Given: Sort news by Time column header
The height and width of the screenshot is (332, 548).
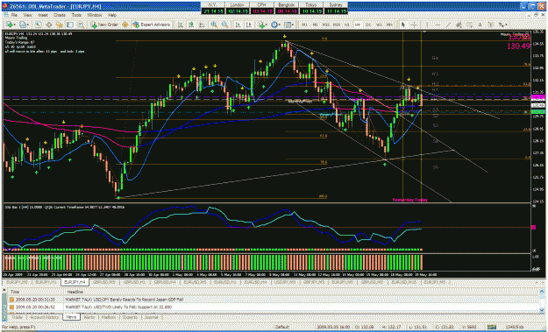Looking at the screenshot, I should pos(36,292).
